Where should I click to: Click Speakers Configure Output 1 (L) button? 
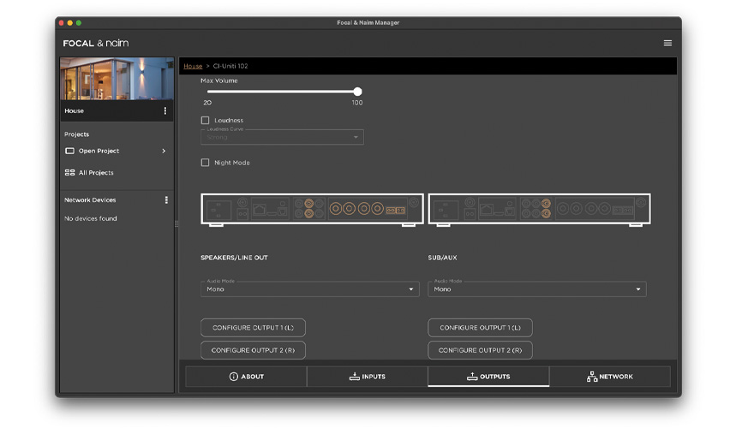253,328
